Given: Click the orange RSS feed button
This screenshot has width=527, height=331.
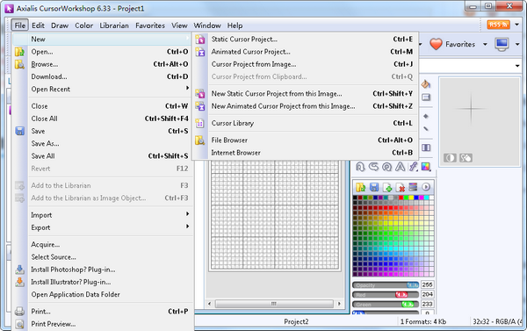Looking at the screenshot, I should tap(498, 25).
